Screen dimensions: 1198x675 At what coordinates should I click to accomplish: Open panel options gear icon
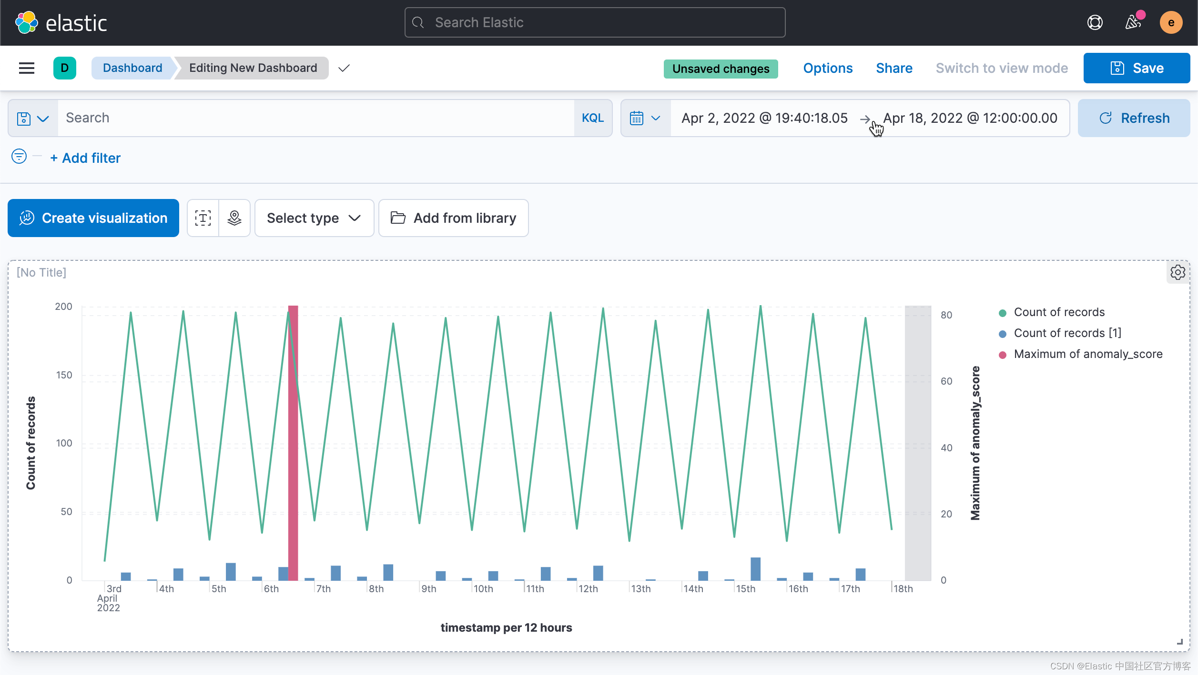[1178, 273]
